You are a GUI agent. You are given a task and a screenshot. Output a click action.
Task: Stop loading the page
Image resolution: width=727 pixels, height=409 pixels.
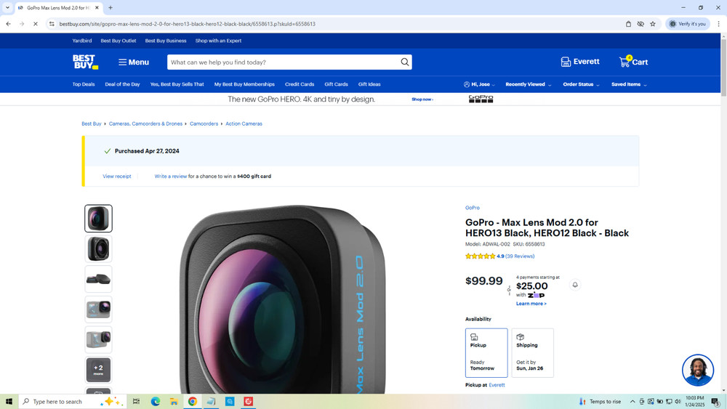pyautogui.click(x=35, y=24)
